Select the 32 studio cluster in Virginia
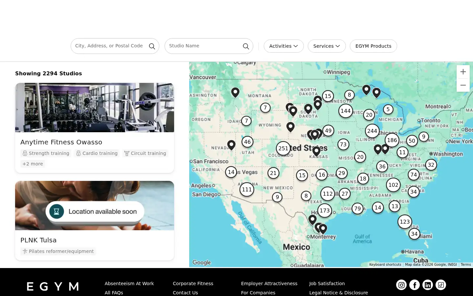473x296 pixels. (x=431, y=165)
